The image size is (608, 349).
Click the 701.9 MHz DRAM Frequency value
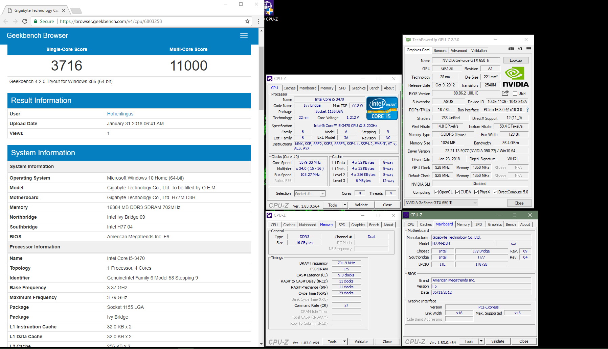click(346, 263)
